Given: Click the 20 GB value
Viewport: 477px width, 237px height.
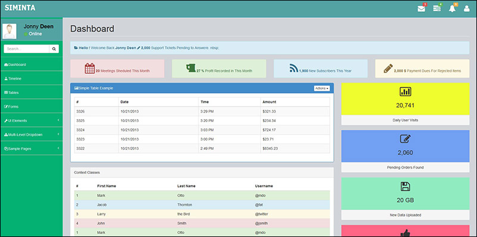Looking at the screenshot, I should point(405,200).
